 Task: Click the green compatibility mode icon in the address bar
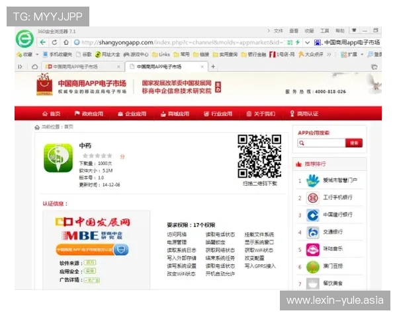[x=290, y=42]
